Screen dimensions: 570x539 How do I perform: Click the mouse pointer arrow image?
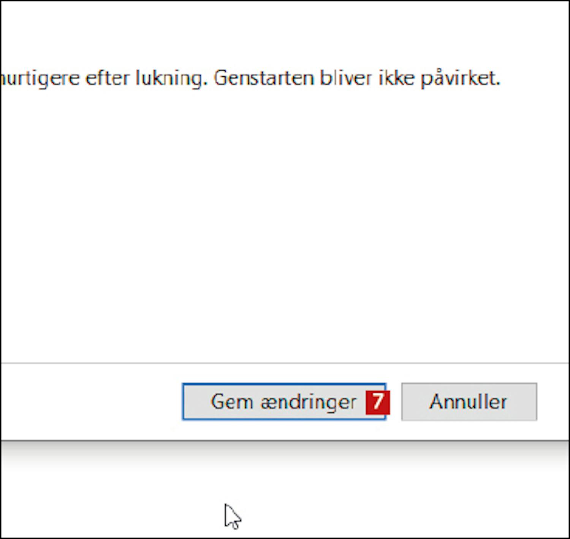[232, 516]
